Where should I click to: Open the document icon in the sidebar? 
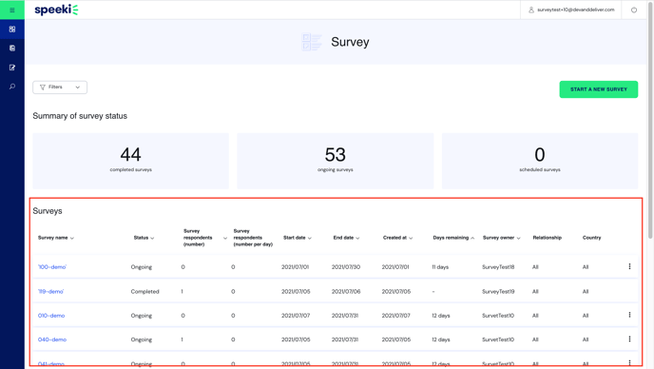[12, 48]
